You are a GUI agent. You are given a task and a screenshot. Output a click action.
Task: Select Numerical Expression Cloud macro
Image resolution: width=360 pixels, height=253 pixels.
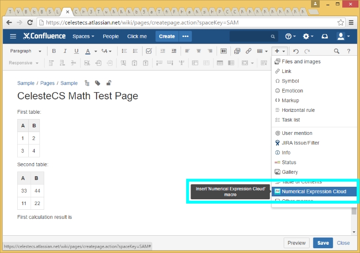(x=314, y=192)
